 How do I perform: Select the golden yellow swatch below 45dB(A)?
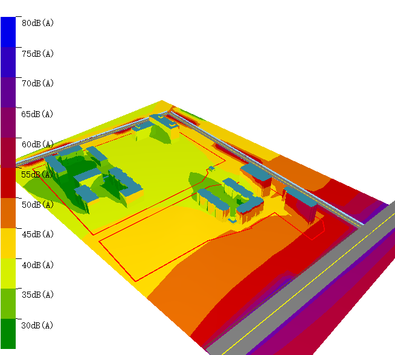pos(8,243)
